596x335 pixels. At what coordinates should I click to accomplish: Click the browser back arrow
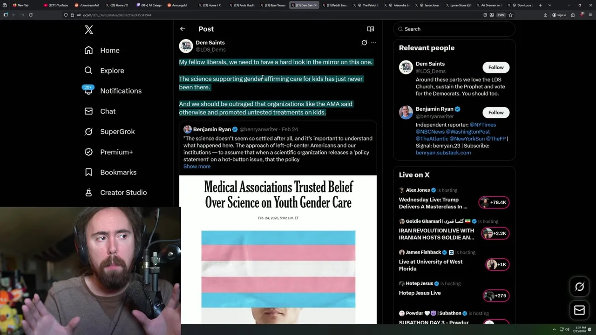pyautogui.click(x=14, y=15)
